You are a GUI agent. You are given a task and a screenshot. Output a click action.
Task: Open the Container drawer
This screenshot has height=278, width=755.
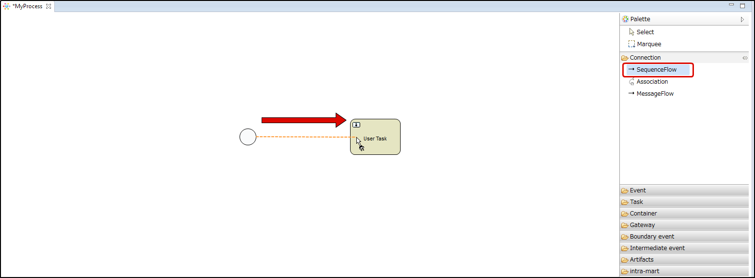pyautogui.click(x=684, y=214)
